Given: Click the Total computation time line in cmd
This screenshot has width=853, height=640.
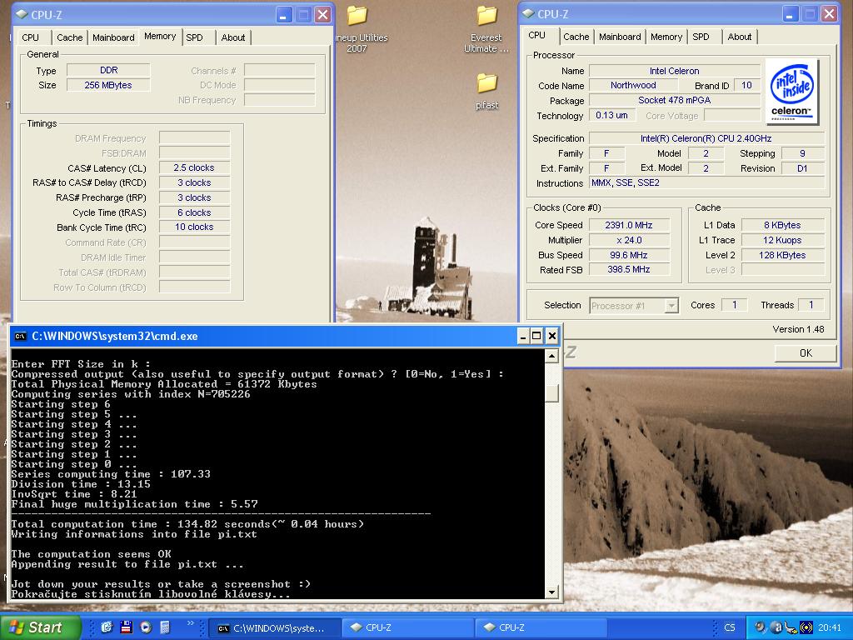Looking at the screenshot, I should (187, 524).
